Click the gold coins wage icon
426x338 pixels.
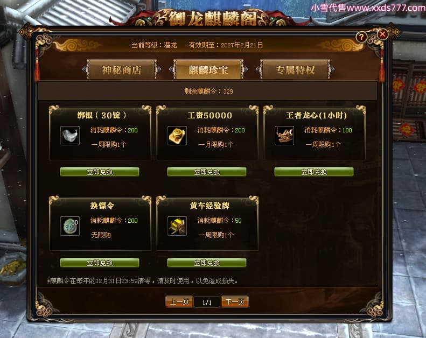point(177,136)
